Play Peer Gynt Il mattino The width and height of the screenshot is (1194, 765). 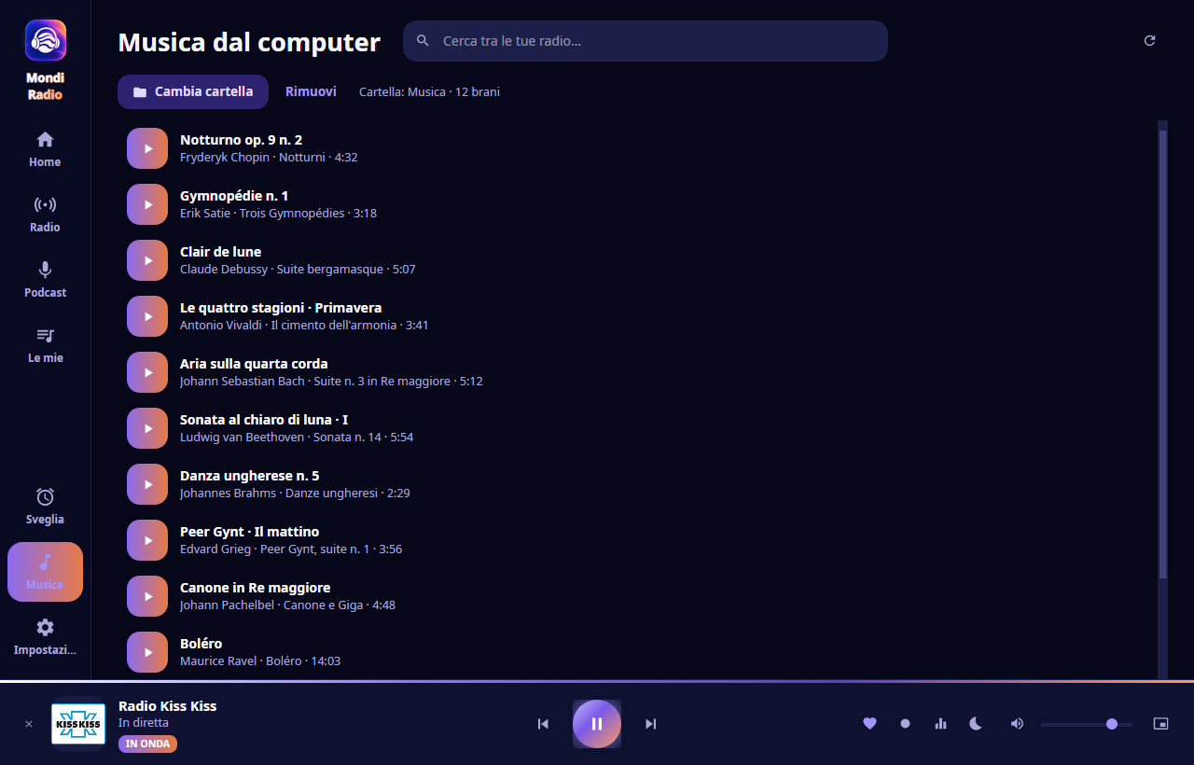pyautogui.click(x=147, y=540)
